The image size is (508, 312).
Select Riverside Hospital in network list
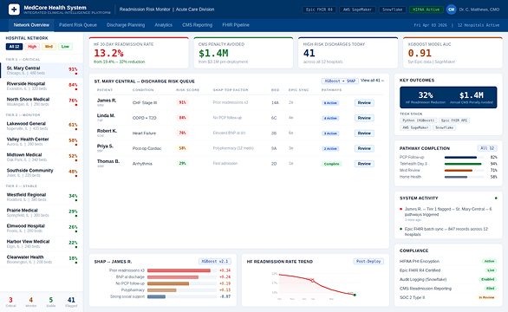click(x=42, y=86)
